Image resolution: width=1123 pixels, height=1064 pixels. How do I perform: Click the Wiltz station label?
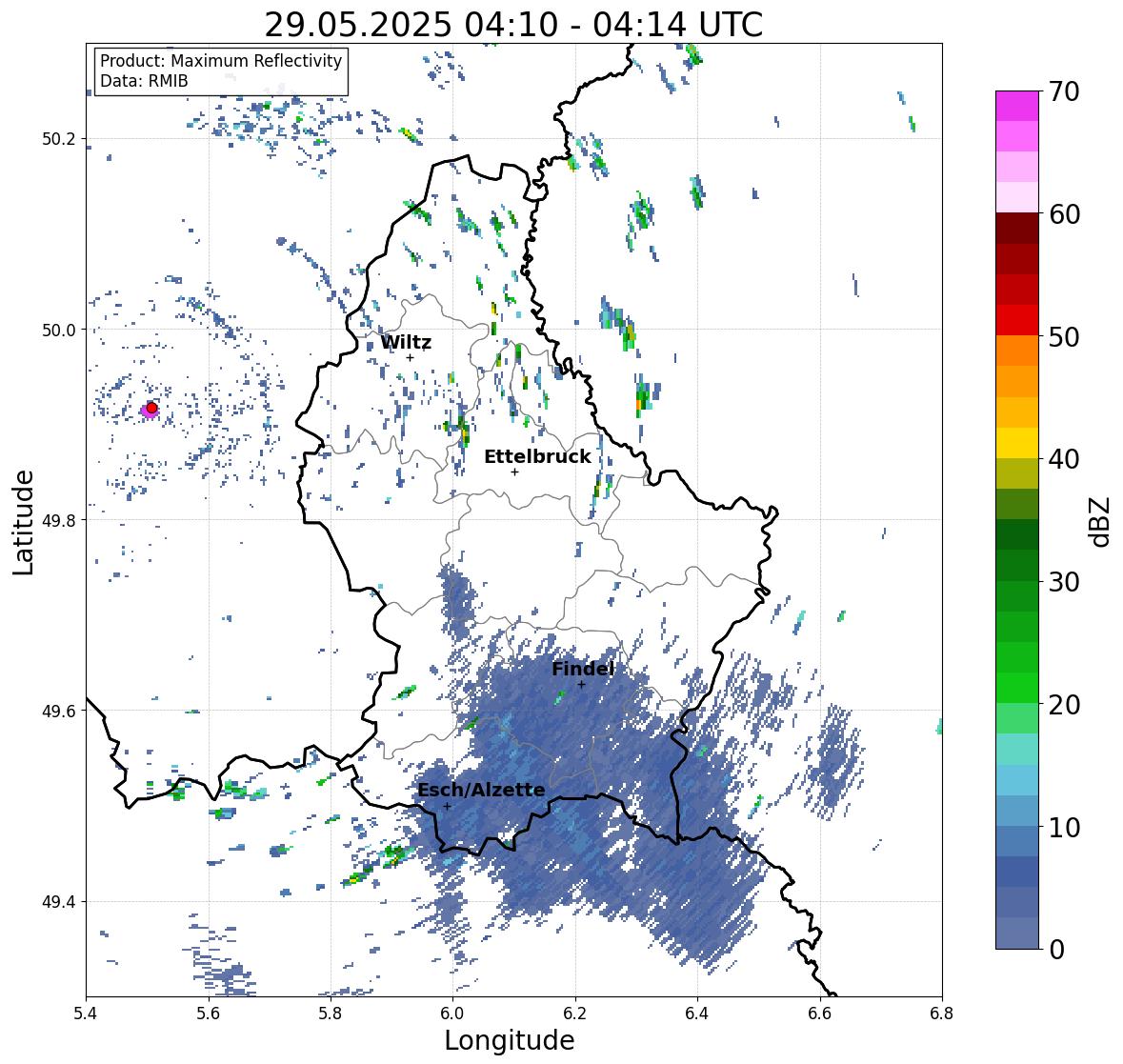coord(406,342)
